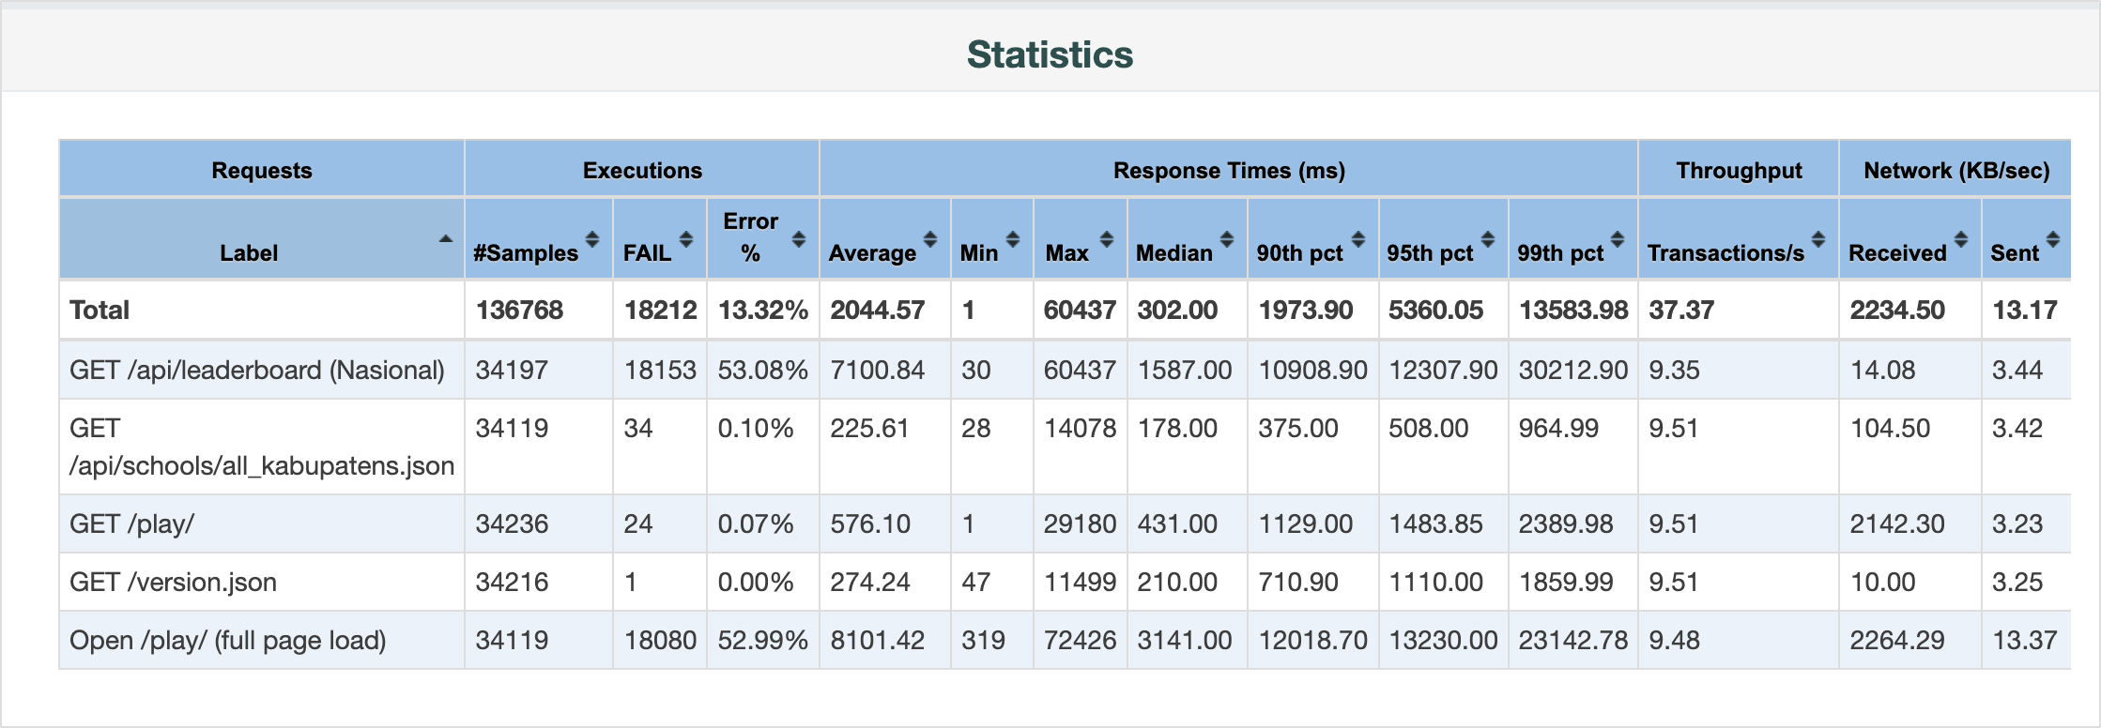The image size is (2101, 728).
Task: Click the Average header text
Action: tap(872, 253)
